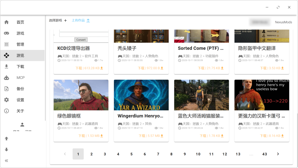Download Wingerdium Henryo 5.57 MB
This screenshot has width=298, height=168.
click(151, 136)
